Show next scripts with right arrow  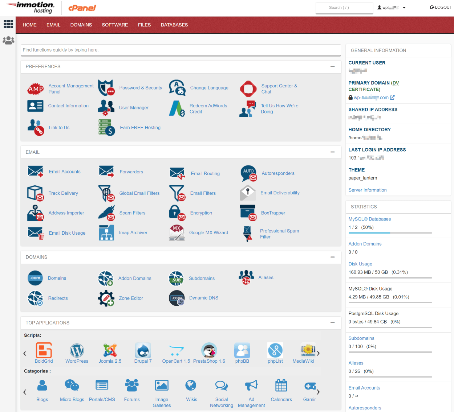point(318,353)
